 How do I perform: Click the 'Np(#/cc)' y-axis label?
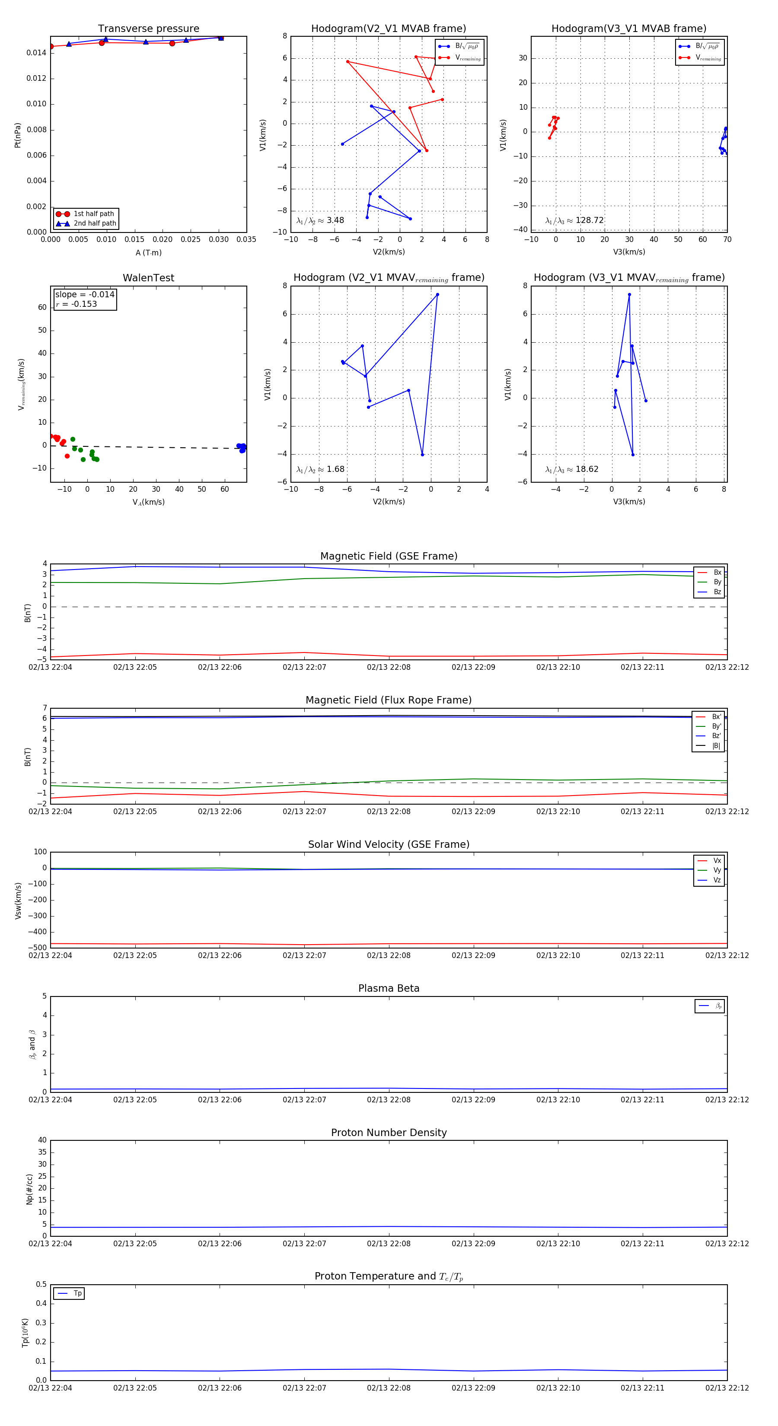pyautogui.click(x=30, y=1189)
